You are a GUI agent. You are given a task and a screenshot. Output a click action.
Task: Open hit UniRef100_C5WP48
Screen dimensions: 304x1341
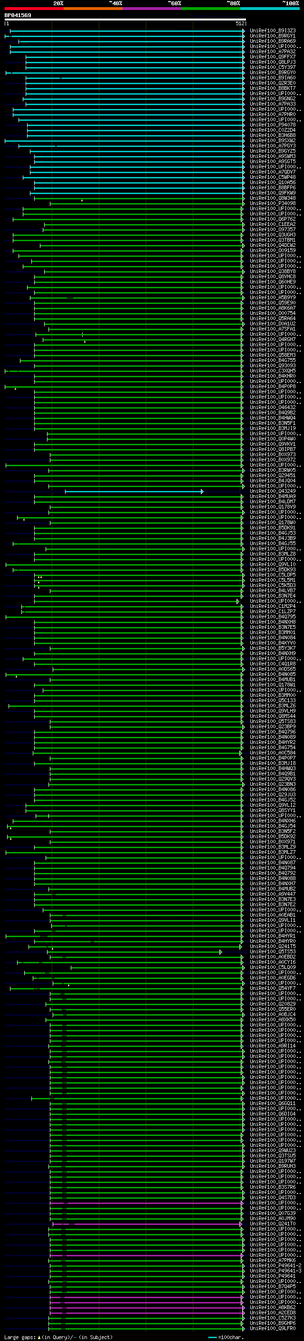coord(273,177)
